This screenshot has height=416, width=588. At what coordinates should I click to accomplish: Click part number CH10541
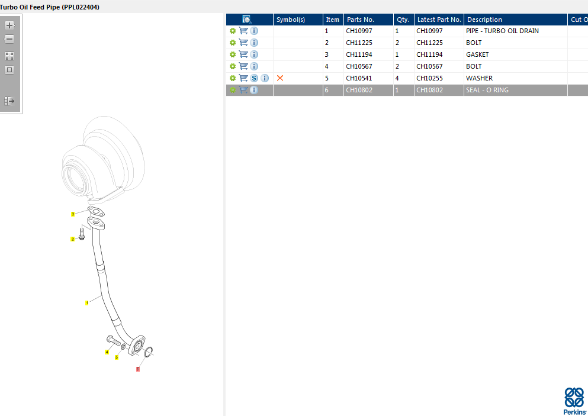pos(359,78)
